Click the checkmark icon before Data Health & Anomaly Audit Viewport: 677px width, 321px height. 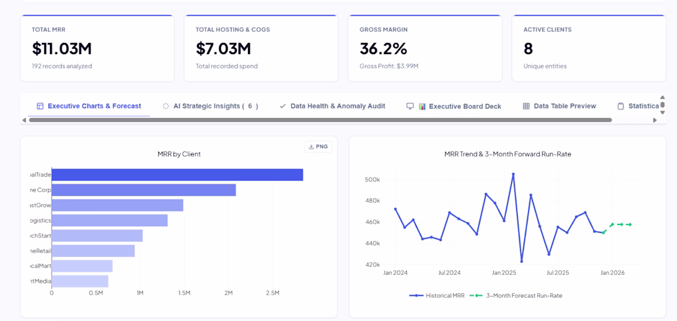tap(283, 106)
